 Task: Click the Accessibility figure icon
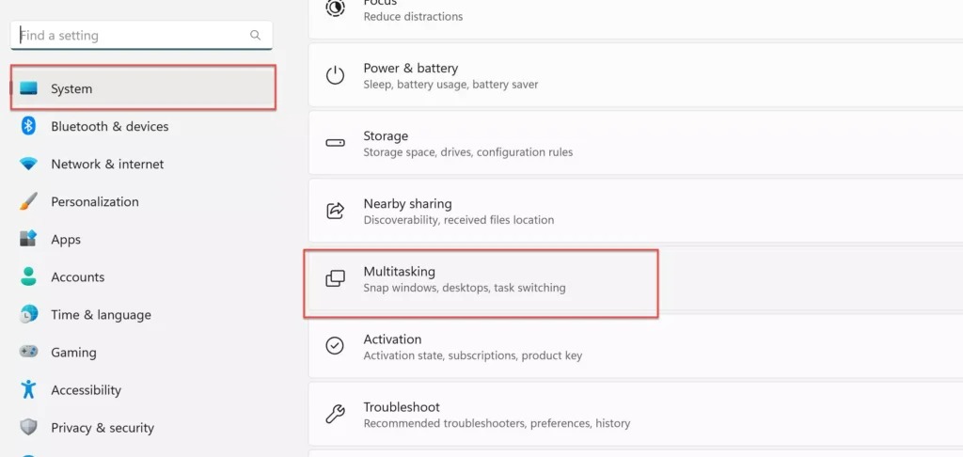28,389
